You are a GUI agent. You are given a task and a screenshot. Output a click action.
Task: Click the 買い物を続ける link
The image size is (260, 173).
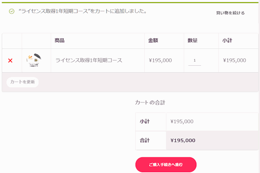(231, 13)
